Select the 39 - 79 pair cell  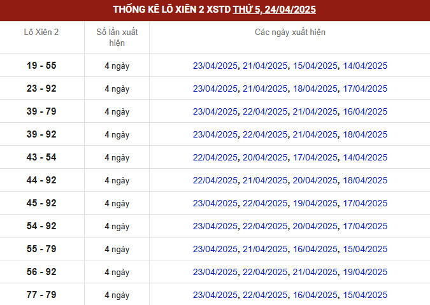click(41, 111)
